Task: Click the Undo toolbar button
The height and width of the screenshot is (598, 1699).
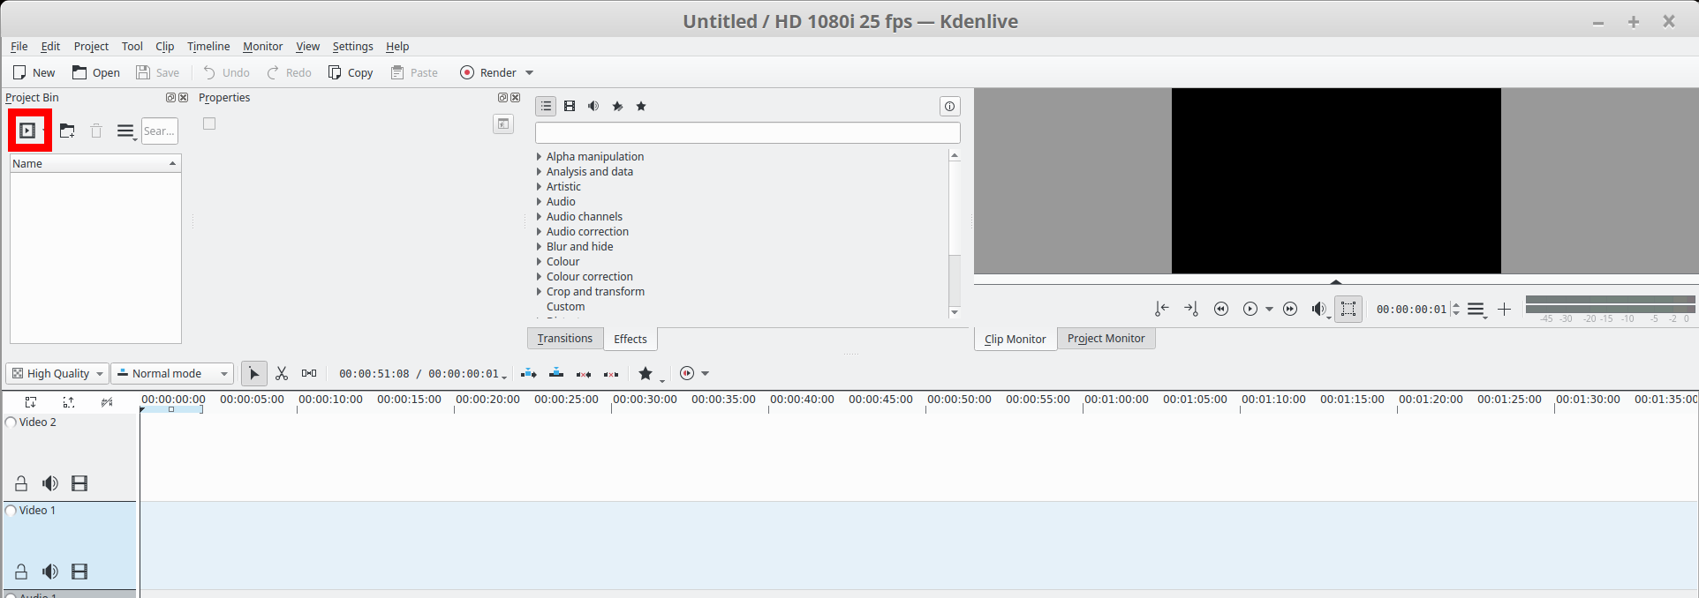Action: click(x=227, y=72)
